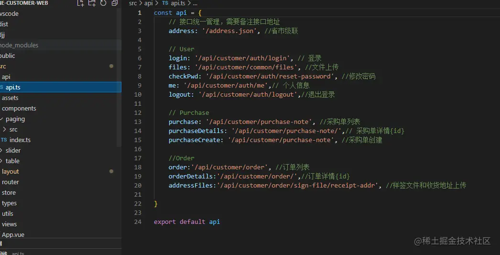Click the 'purchase' property on line 13
The height and width of the screenshot is (255, 500).
tap(184, 122)
